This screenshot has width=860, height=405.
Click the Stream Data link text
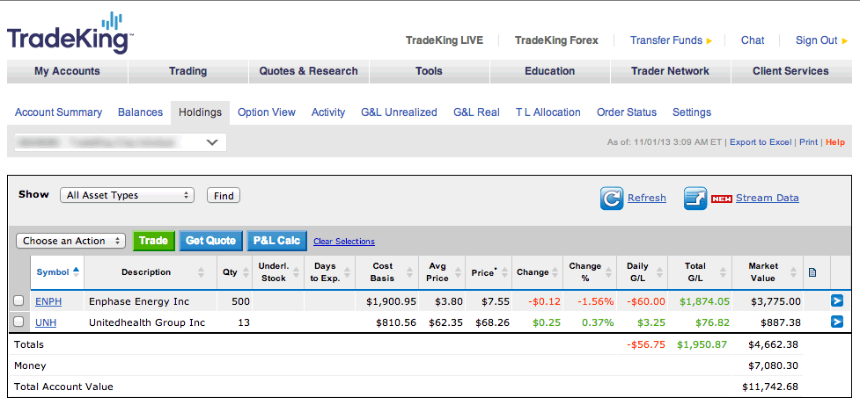point(768,199)
